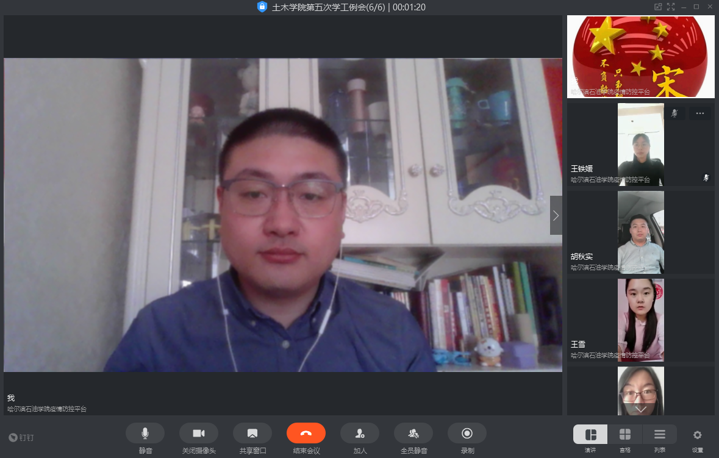719x458 pixels.
Task: Select 王雪's video thumbnail
Action: (x=641, y=320)
